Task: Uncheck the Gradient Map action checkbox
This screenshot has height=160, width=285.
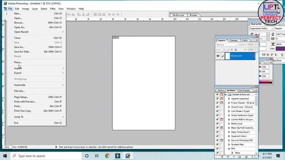Action: (217, 144)
